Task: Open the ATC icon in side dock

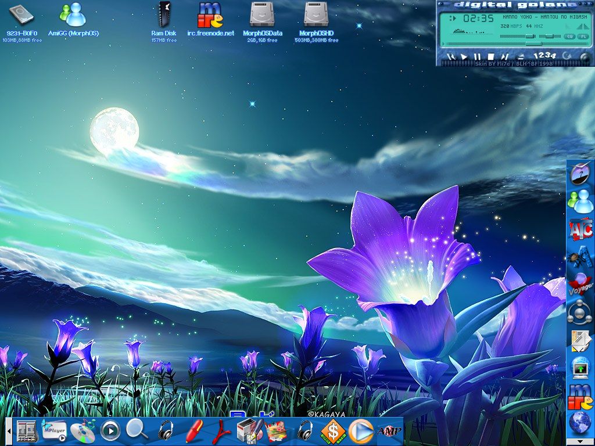Action: click(x=581, y=229)
